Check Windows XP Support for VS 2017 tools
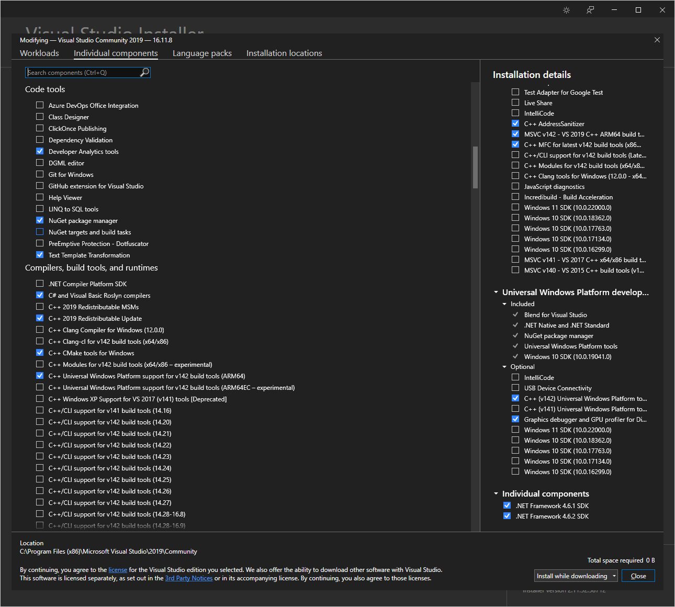The image size is (675, 607). 40,399
